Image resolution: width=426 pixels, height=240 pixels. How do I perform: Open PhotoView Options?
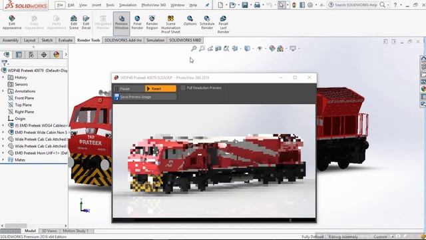pyautogui.click(x=190, y=21)
